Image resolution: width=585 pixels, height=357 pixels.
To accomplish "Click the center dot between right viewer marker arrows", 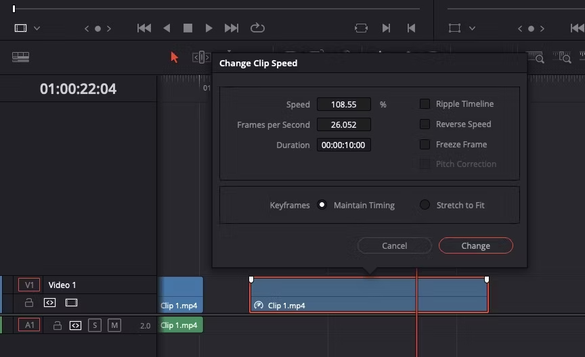I will point(532,28).
